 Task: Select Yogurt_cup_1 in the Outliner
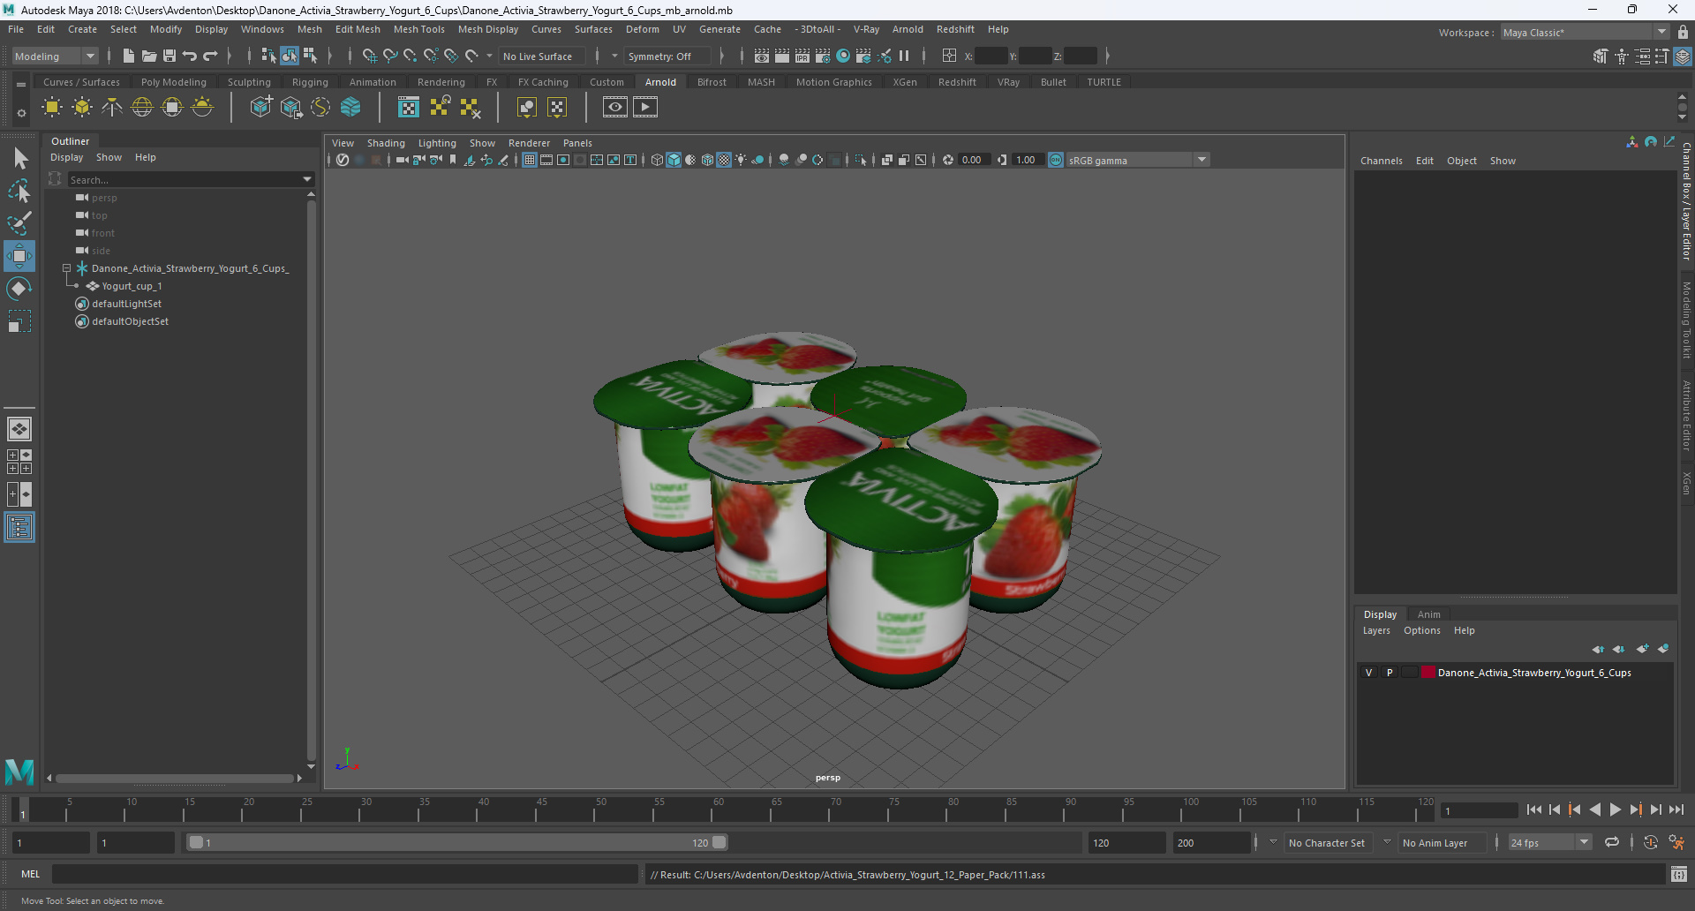coord(132,286)
